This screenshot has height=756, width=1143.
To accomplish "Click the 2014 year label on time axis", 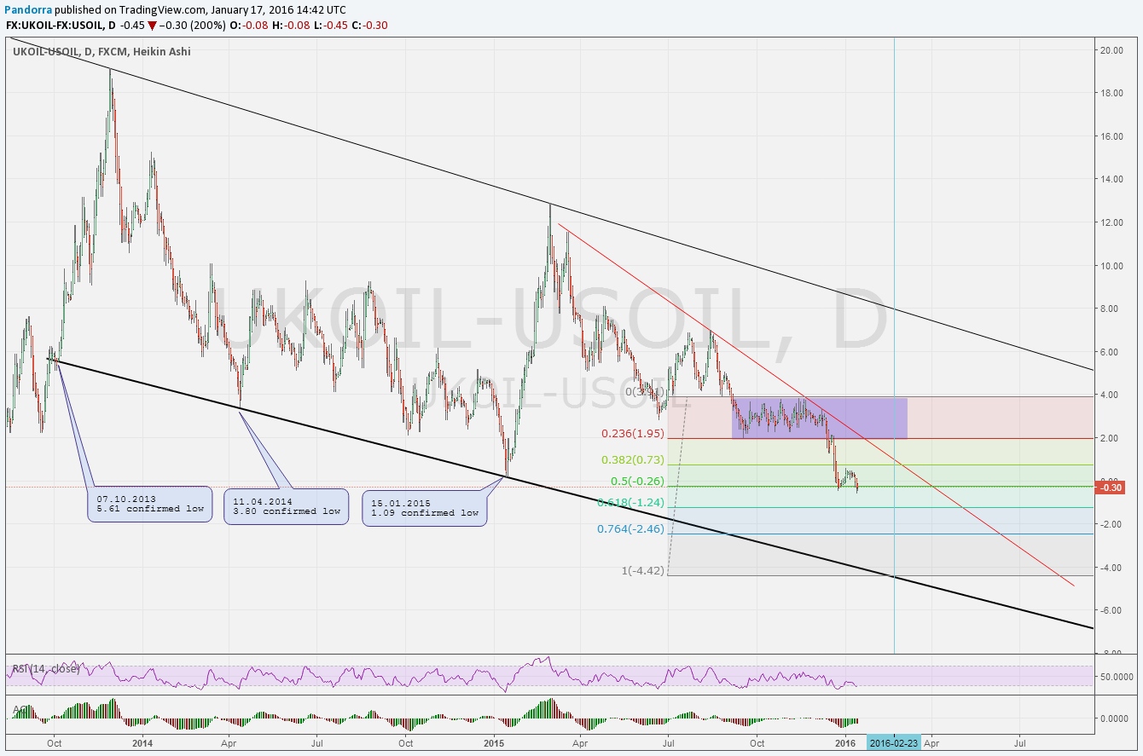I will pyautogui.click(x=142, y=742).
